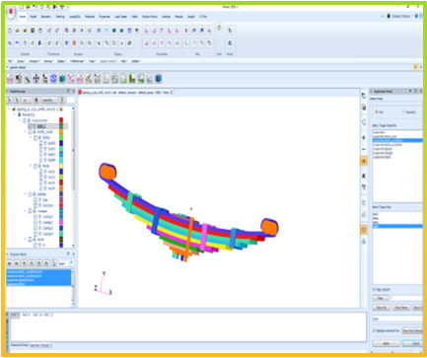
Task: Close the viewport tab with its X
Action: pos(172,93)
